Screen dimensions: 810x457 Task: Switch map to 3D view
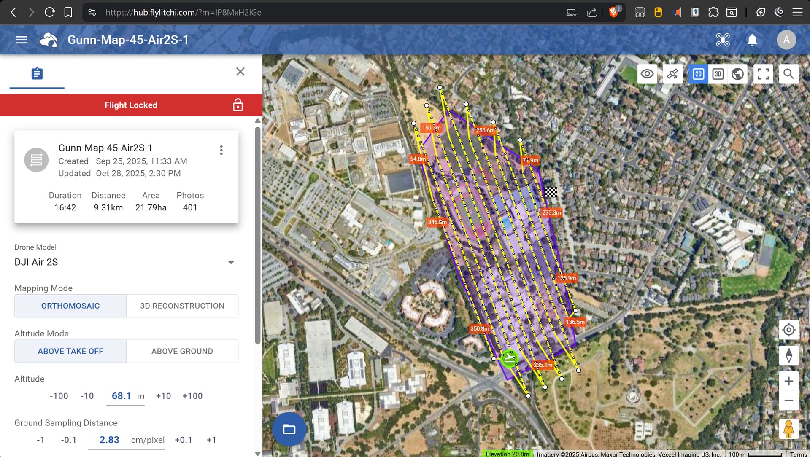click(x=718, y=74)
